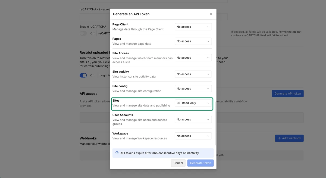The width and height of the screenshot is (326, 178).
Task: Open the Site activity access dropdown
Action: (x=193, y=74)
